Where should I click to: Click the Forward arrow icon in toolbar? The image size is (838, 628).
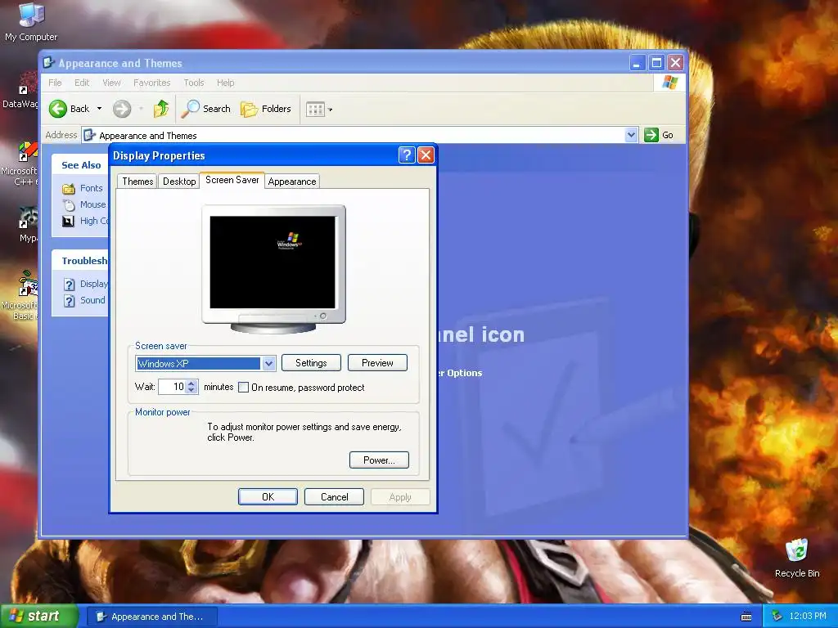point(122,109)
